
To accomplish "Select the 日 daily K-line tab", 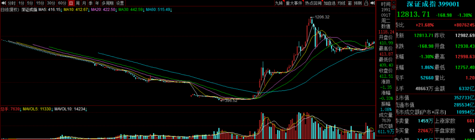I will 71,3.
